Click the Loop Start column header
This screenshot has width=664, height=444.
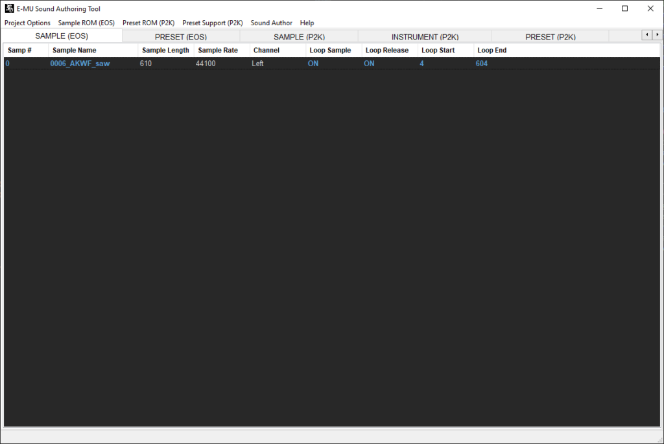coord(445,51)
